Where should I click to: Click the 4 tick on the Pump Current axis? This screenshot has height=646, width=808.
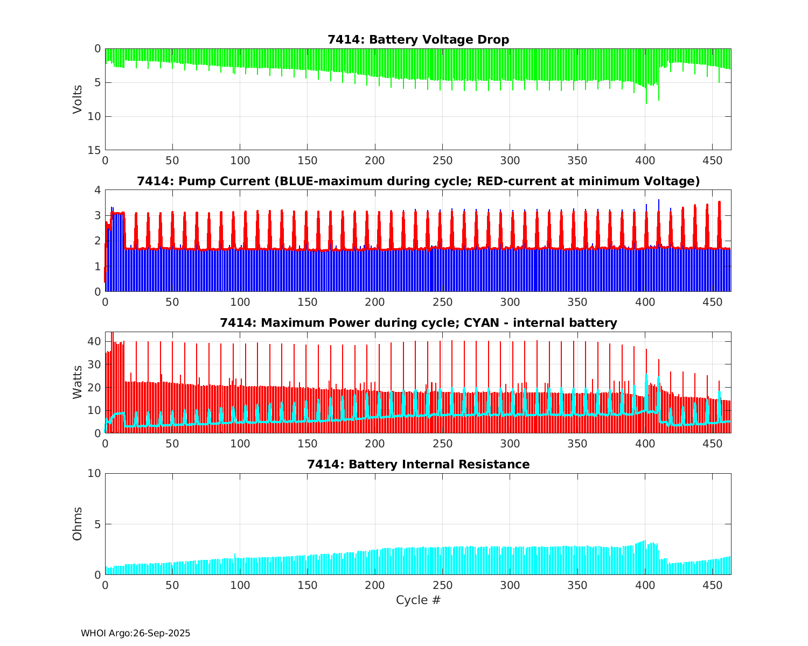tap(97, 190)
